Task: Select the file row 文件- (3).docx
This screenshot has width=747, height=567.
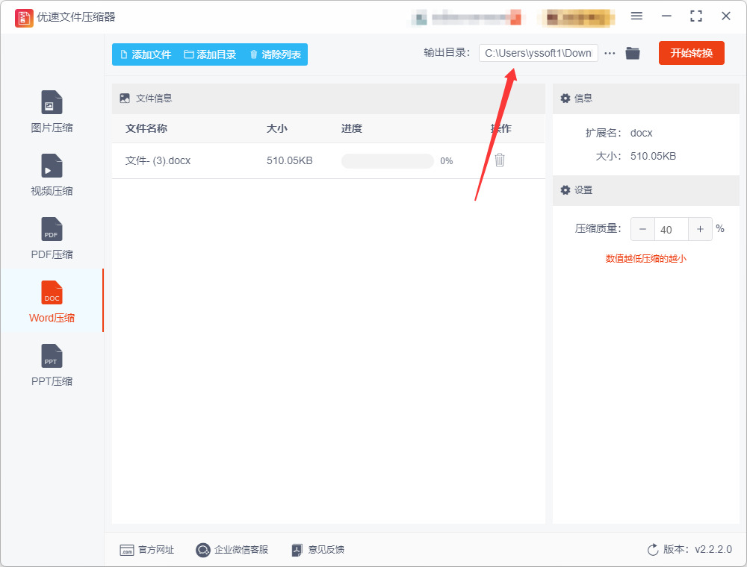Action: [x=328, y=161]
